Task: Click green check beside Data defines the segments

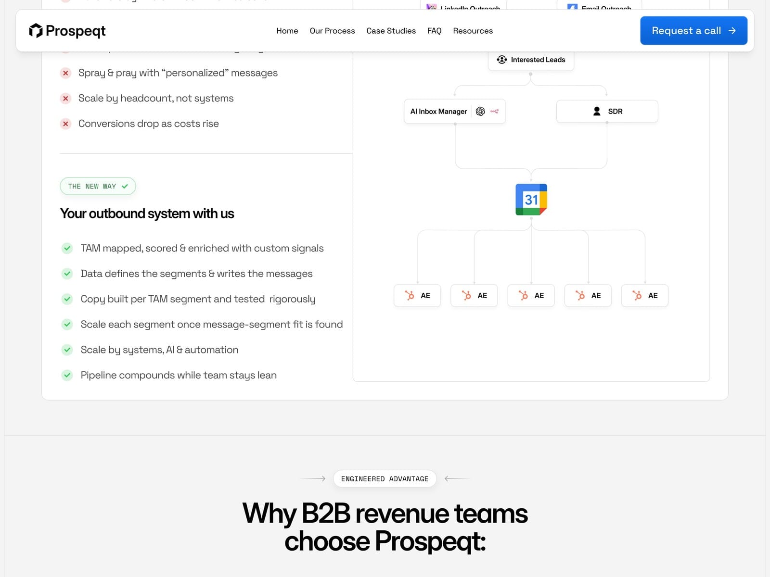Action: pyautogui.click(x=67, y=274)
